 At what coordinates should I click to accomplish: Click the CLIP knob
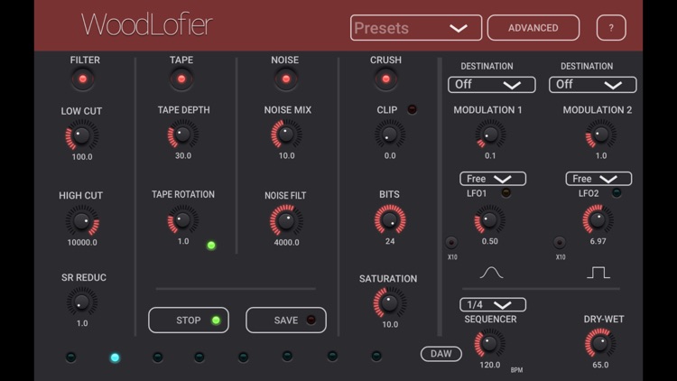(389, 135)
